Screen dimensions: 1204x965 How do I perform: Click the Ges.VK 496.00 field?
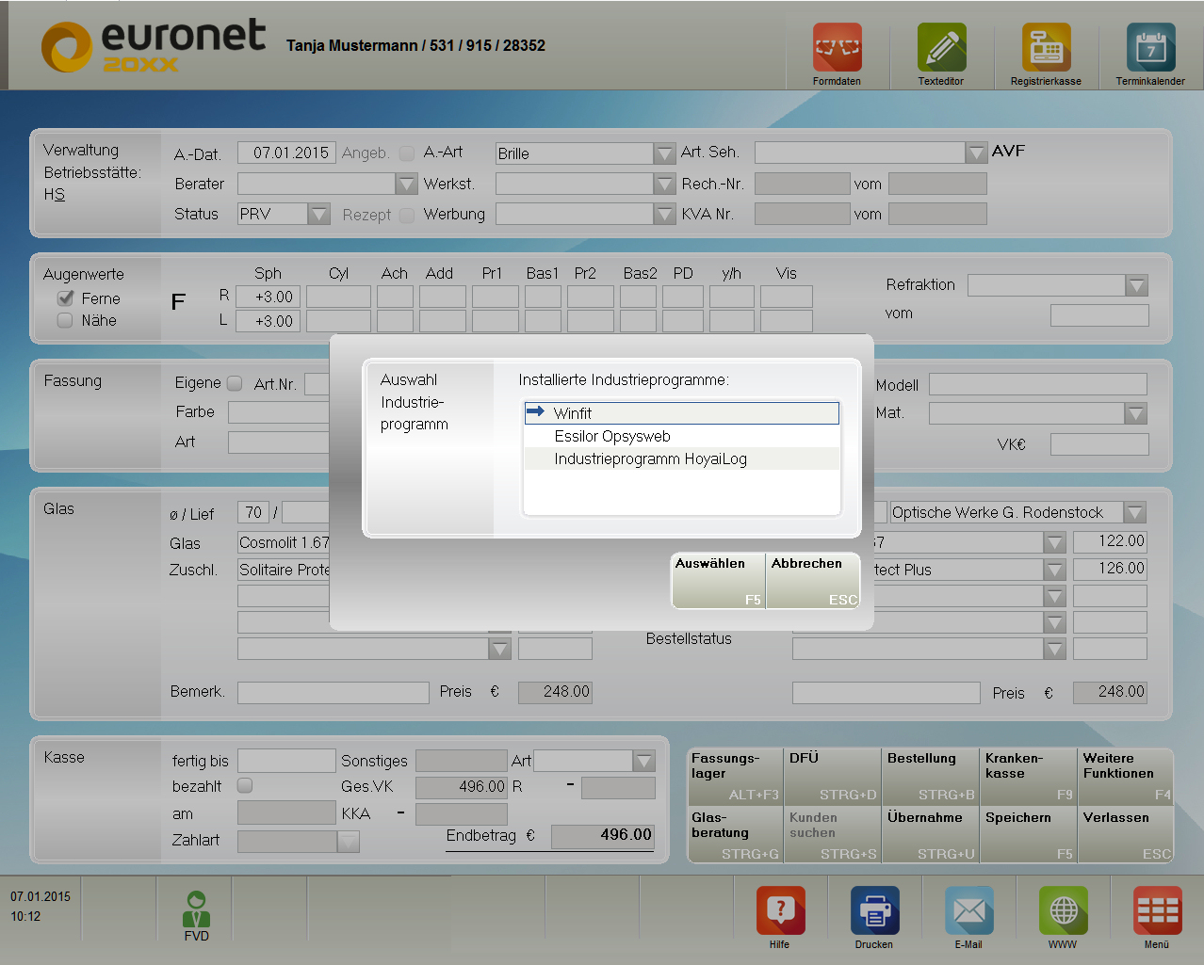pos(462,787)
